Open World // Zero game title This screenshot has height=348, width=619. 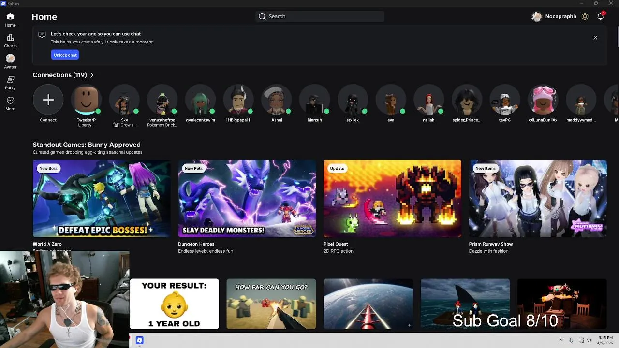47,244
